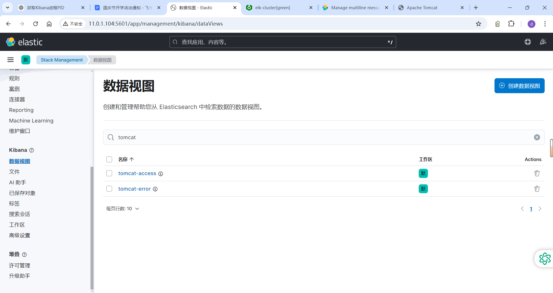Switch to the 国庆节开学活动通知 tab
The height and width of the screenshot is (293, 553).
tap(127, 8)
